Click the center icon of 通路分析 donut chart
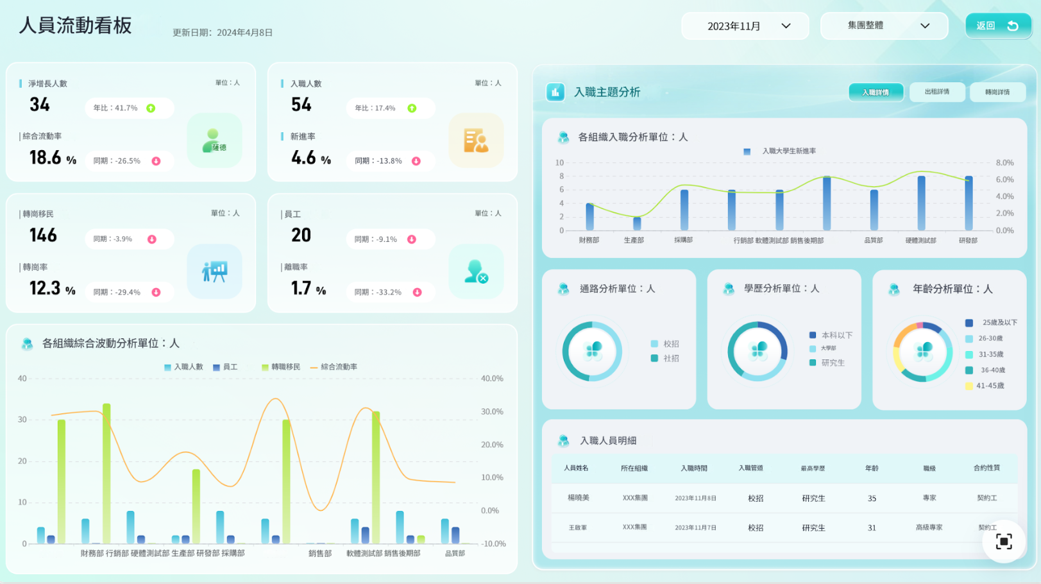This screenshot has height=584, width=1041. click(593, 351)
